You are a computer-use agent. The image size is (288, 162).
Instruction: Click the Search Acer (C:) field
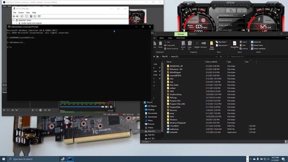pos(256,57)
